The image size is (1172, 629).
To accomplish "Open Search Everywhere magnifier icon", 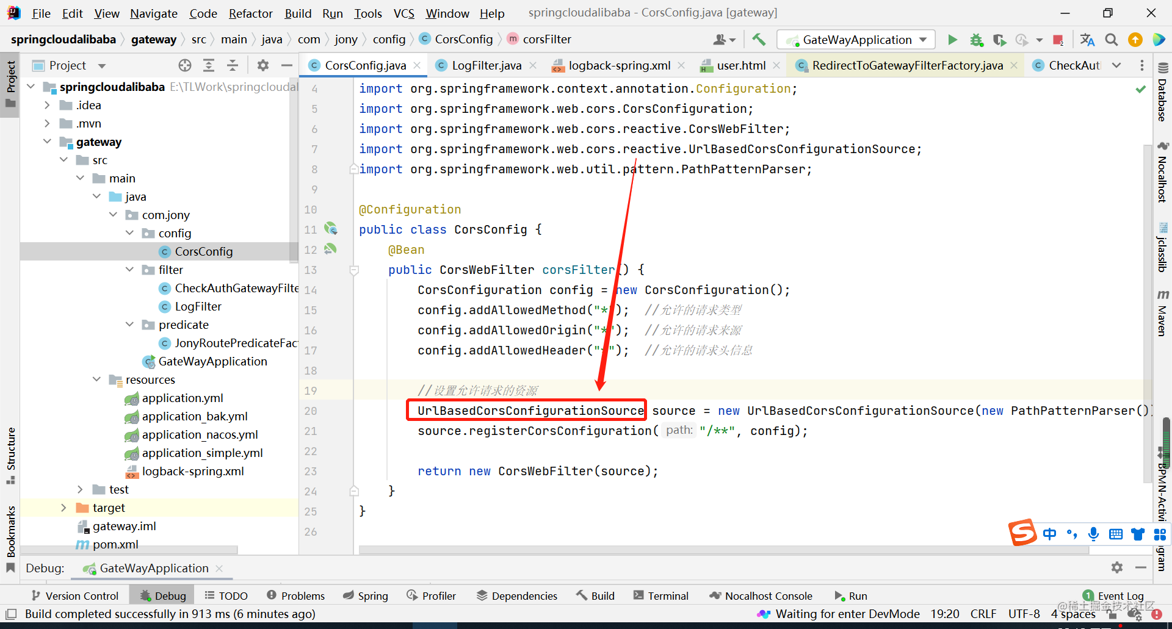I will tap(1112, 40).
